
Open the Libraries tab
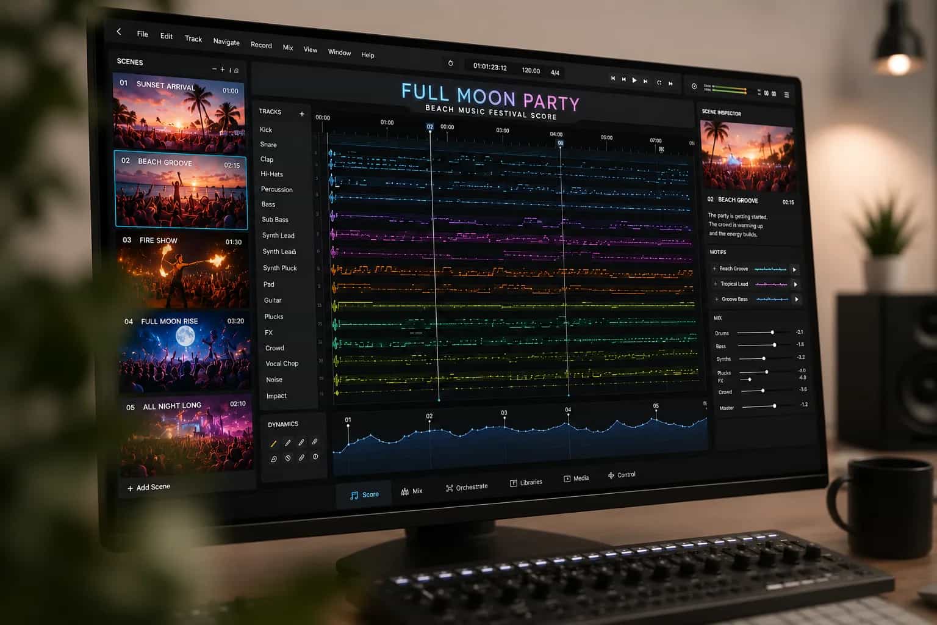pos(526,482)
